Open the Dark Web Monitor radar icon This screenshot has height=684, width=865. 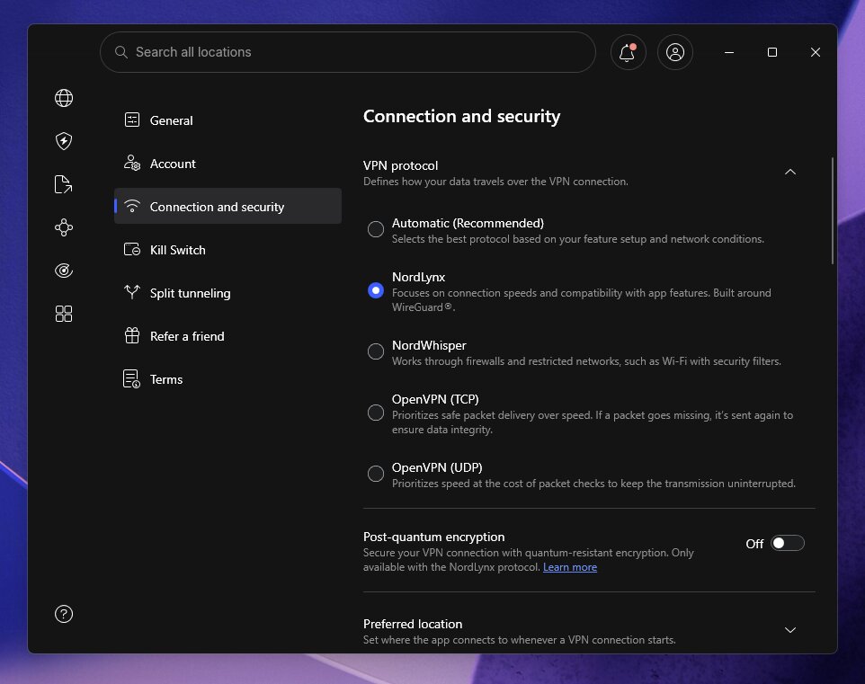[64, 271]
